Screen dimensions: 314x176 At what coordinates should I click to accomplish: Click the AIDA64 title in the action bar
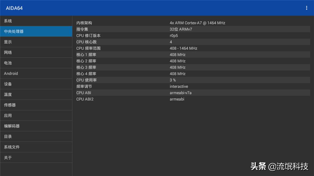pyautogui.click(x=15, y=8)
